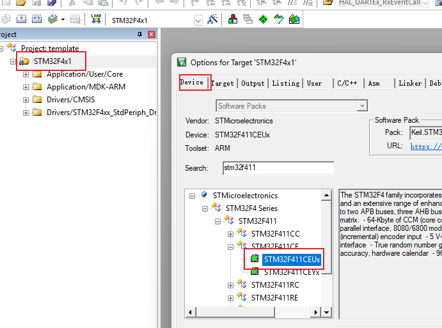
Task: Collapse the STM32F411CE device node
Action: (230, 247)
